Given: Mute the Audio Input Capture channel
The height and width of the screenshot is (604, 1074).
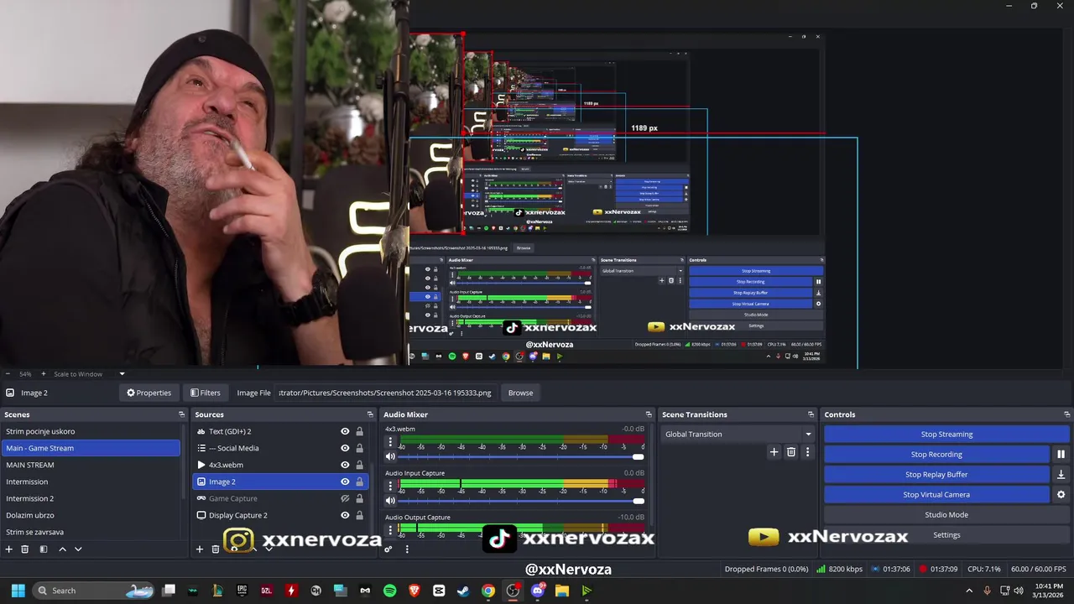Looking at the screenshot, I should [390, 501].
